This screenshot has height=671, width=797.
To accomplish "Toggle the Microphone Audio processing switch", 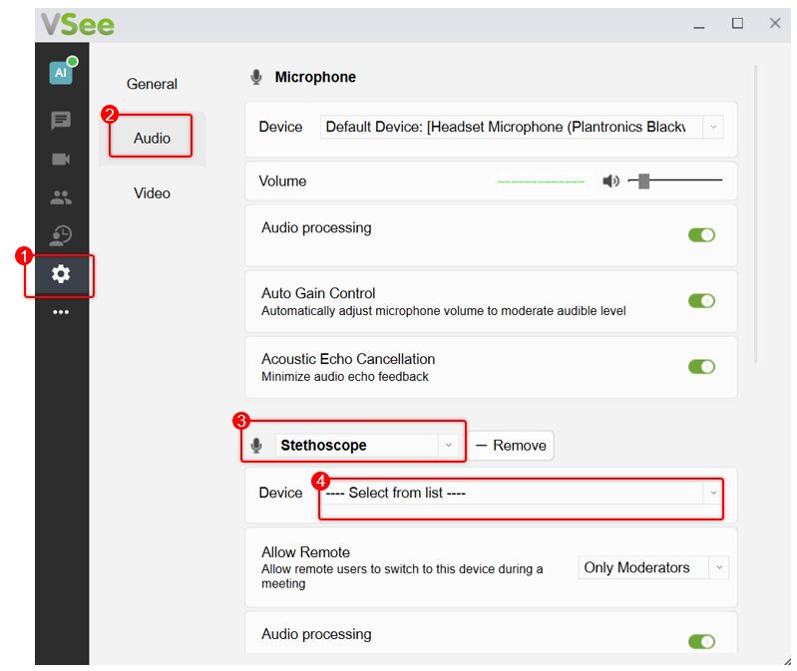I will 701,235.
